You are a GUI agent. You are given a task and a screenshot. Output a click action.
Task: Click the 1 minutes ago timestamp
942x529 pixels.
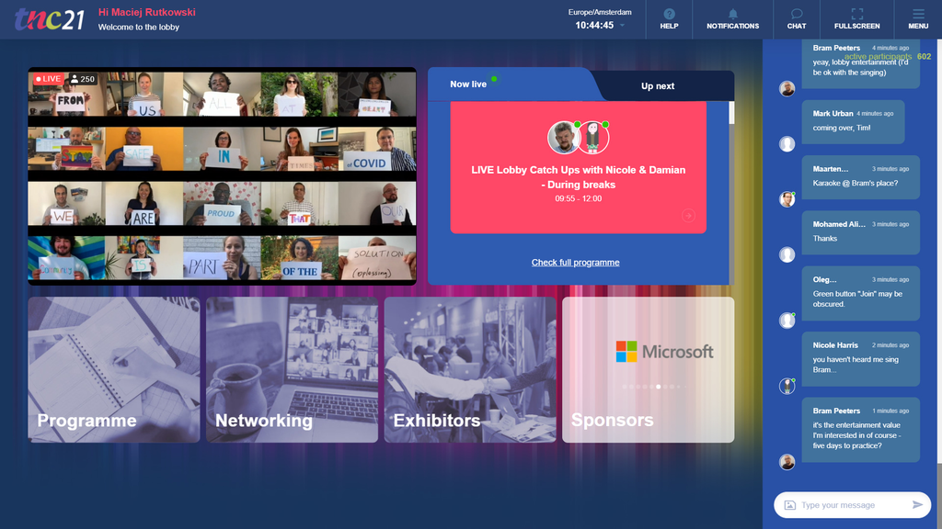coord(890,411)
